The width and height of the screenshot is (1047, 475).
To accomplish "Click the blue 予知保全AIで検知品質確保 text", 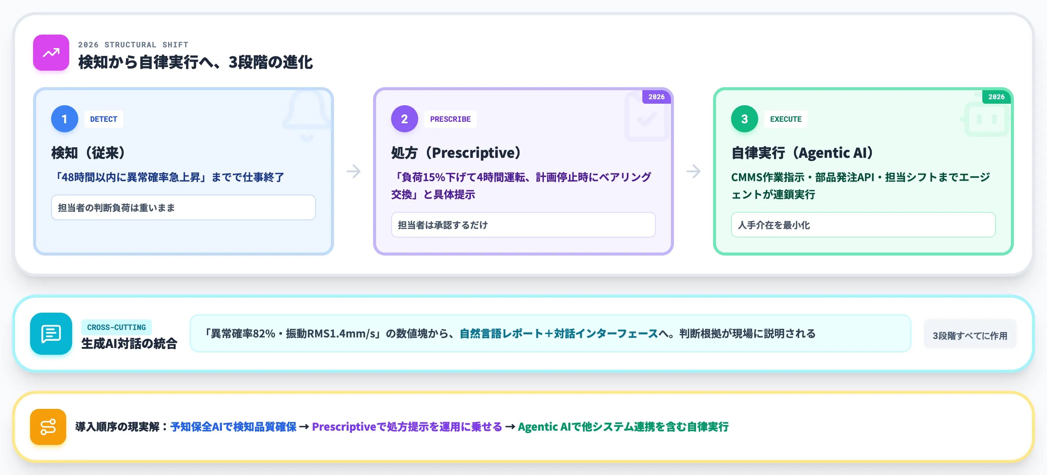I will pos(233,427).
